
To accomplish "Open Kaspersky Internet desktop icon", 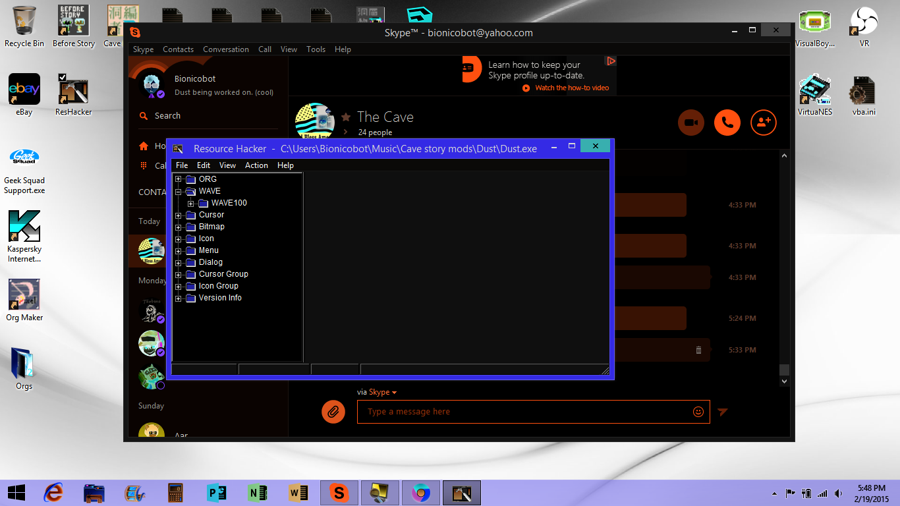I will point(24,236).
